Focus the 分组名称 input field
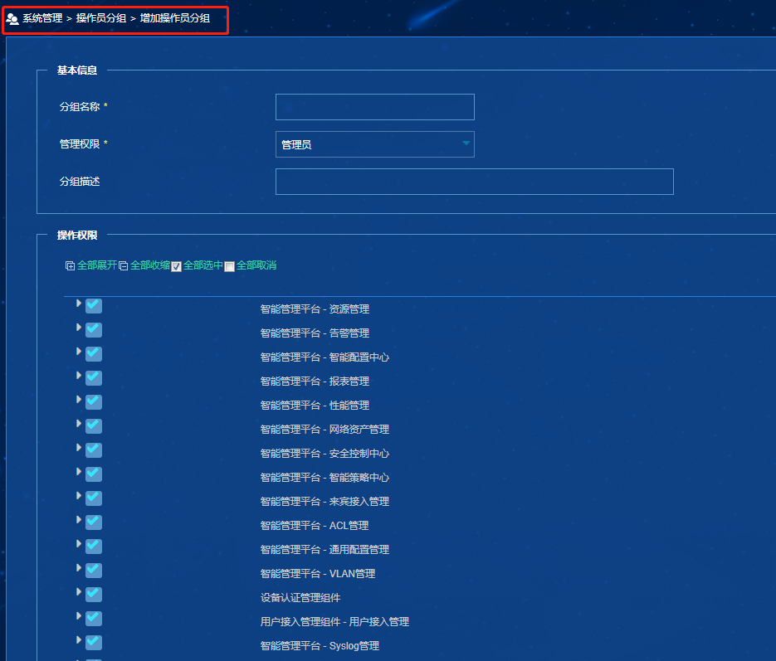Screen dimensions: 776x661 click(x=374, y=107)
